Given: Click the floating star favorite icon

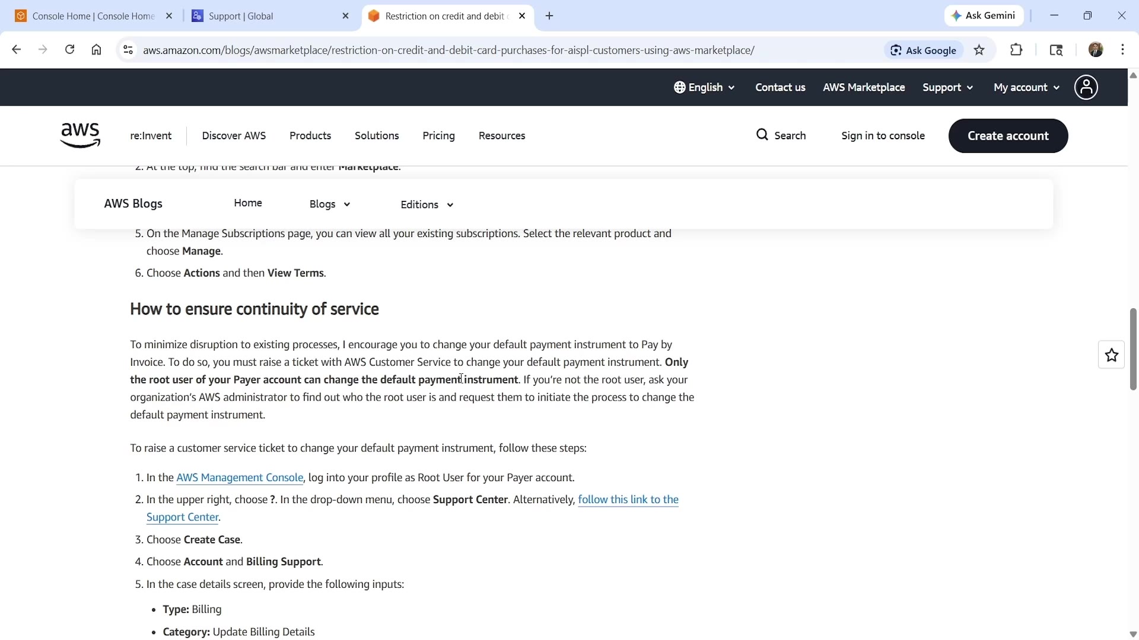Looking at the screenshot, I should pos(1112,355).
